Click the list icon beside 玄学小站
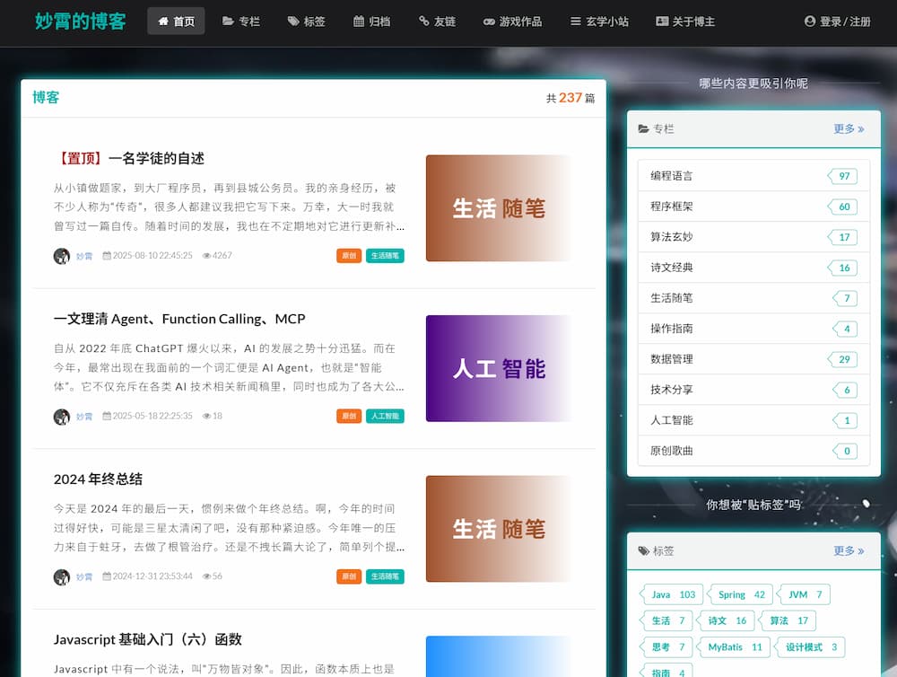Viewport: 897px width, 677px height. tap(573, 21)
